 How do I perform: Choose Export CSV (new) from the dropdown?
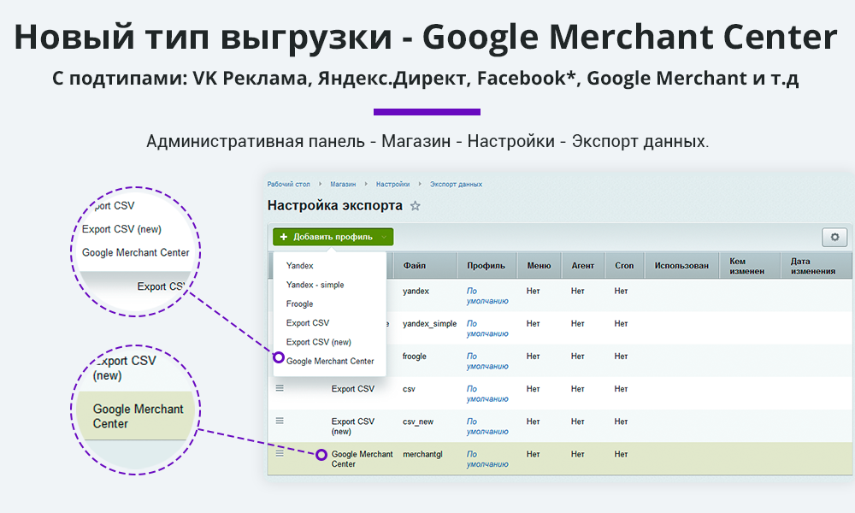320,342
